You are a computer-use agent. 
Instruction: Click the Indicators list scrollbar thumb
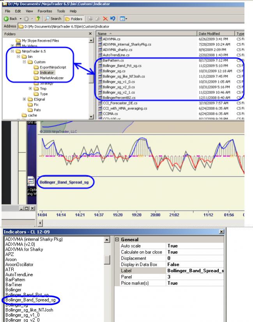pos(107,260)
